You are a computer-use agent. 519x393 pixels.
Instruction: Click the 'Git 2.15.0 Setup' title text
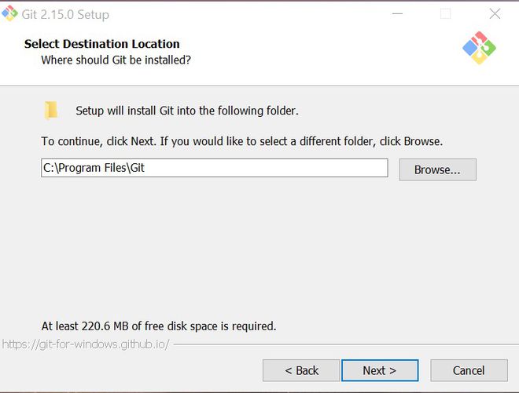point(65,15)
